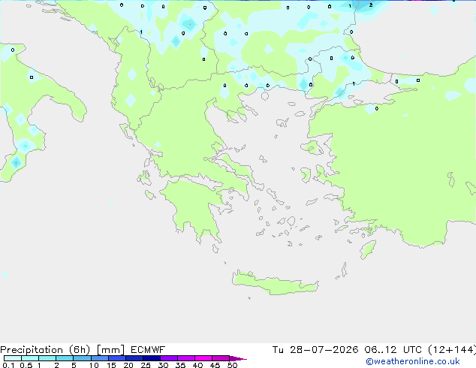Open the weatheronline.co.uk copyright link
The image size is (476, 368).
[413, 361]
